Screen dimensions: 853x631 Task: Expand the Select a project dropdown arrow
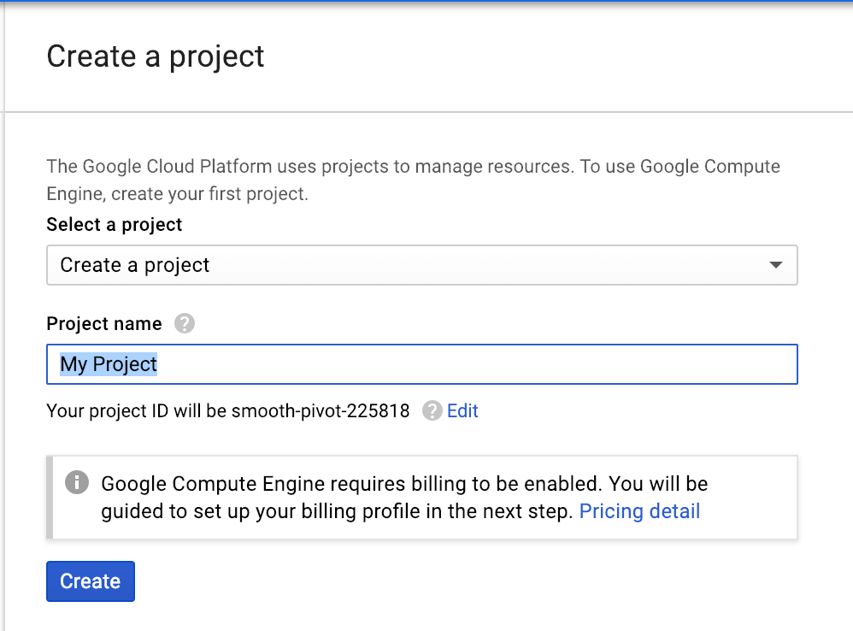tap(775, 265)
